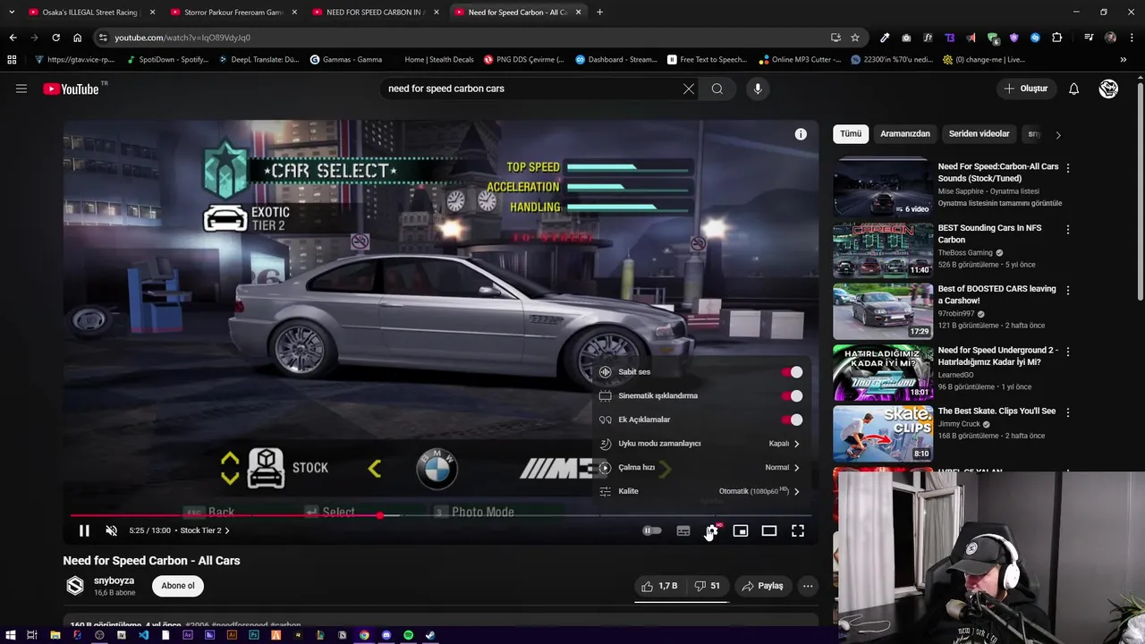Open Spotify from the taskbar

(x=409, y=635)
